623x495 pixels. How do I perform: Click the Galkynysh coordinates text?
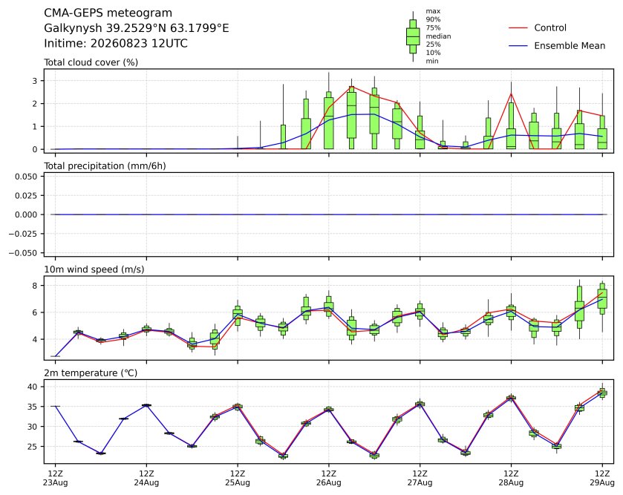137,28
